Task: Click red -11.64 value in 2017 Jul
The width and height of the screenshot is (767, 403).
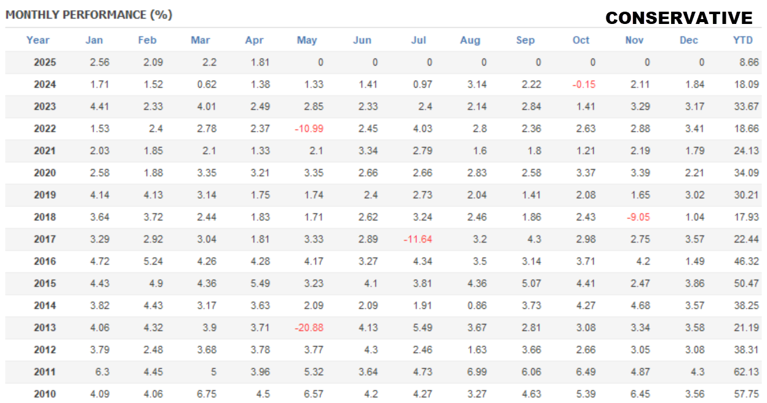Action: (418, 239)
